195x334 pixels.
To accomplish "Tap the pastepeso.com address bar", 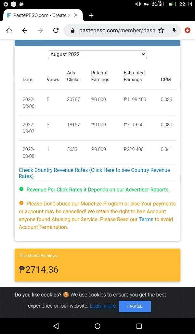I will [x=117, y=30].
